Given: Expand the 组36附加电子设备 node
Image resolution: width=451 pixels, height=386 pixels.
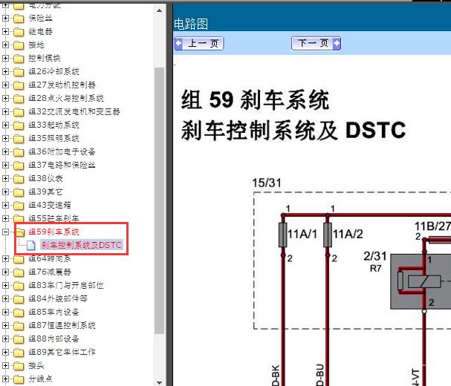Looking at the screenshot, I should (5, 151).
